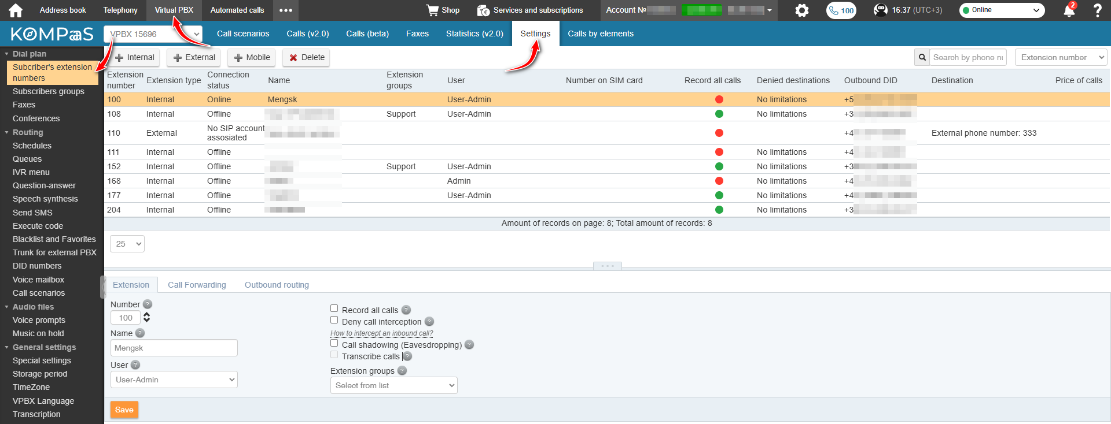The image size is (1111, 424).
Task: Enable Call shadowing (Eavesdropping) checkbox
Action: point(334,343)
